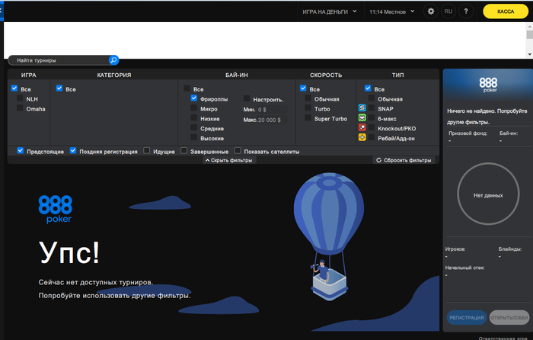Click the Нет данных circle

(488, 194)
